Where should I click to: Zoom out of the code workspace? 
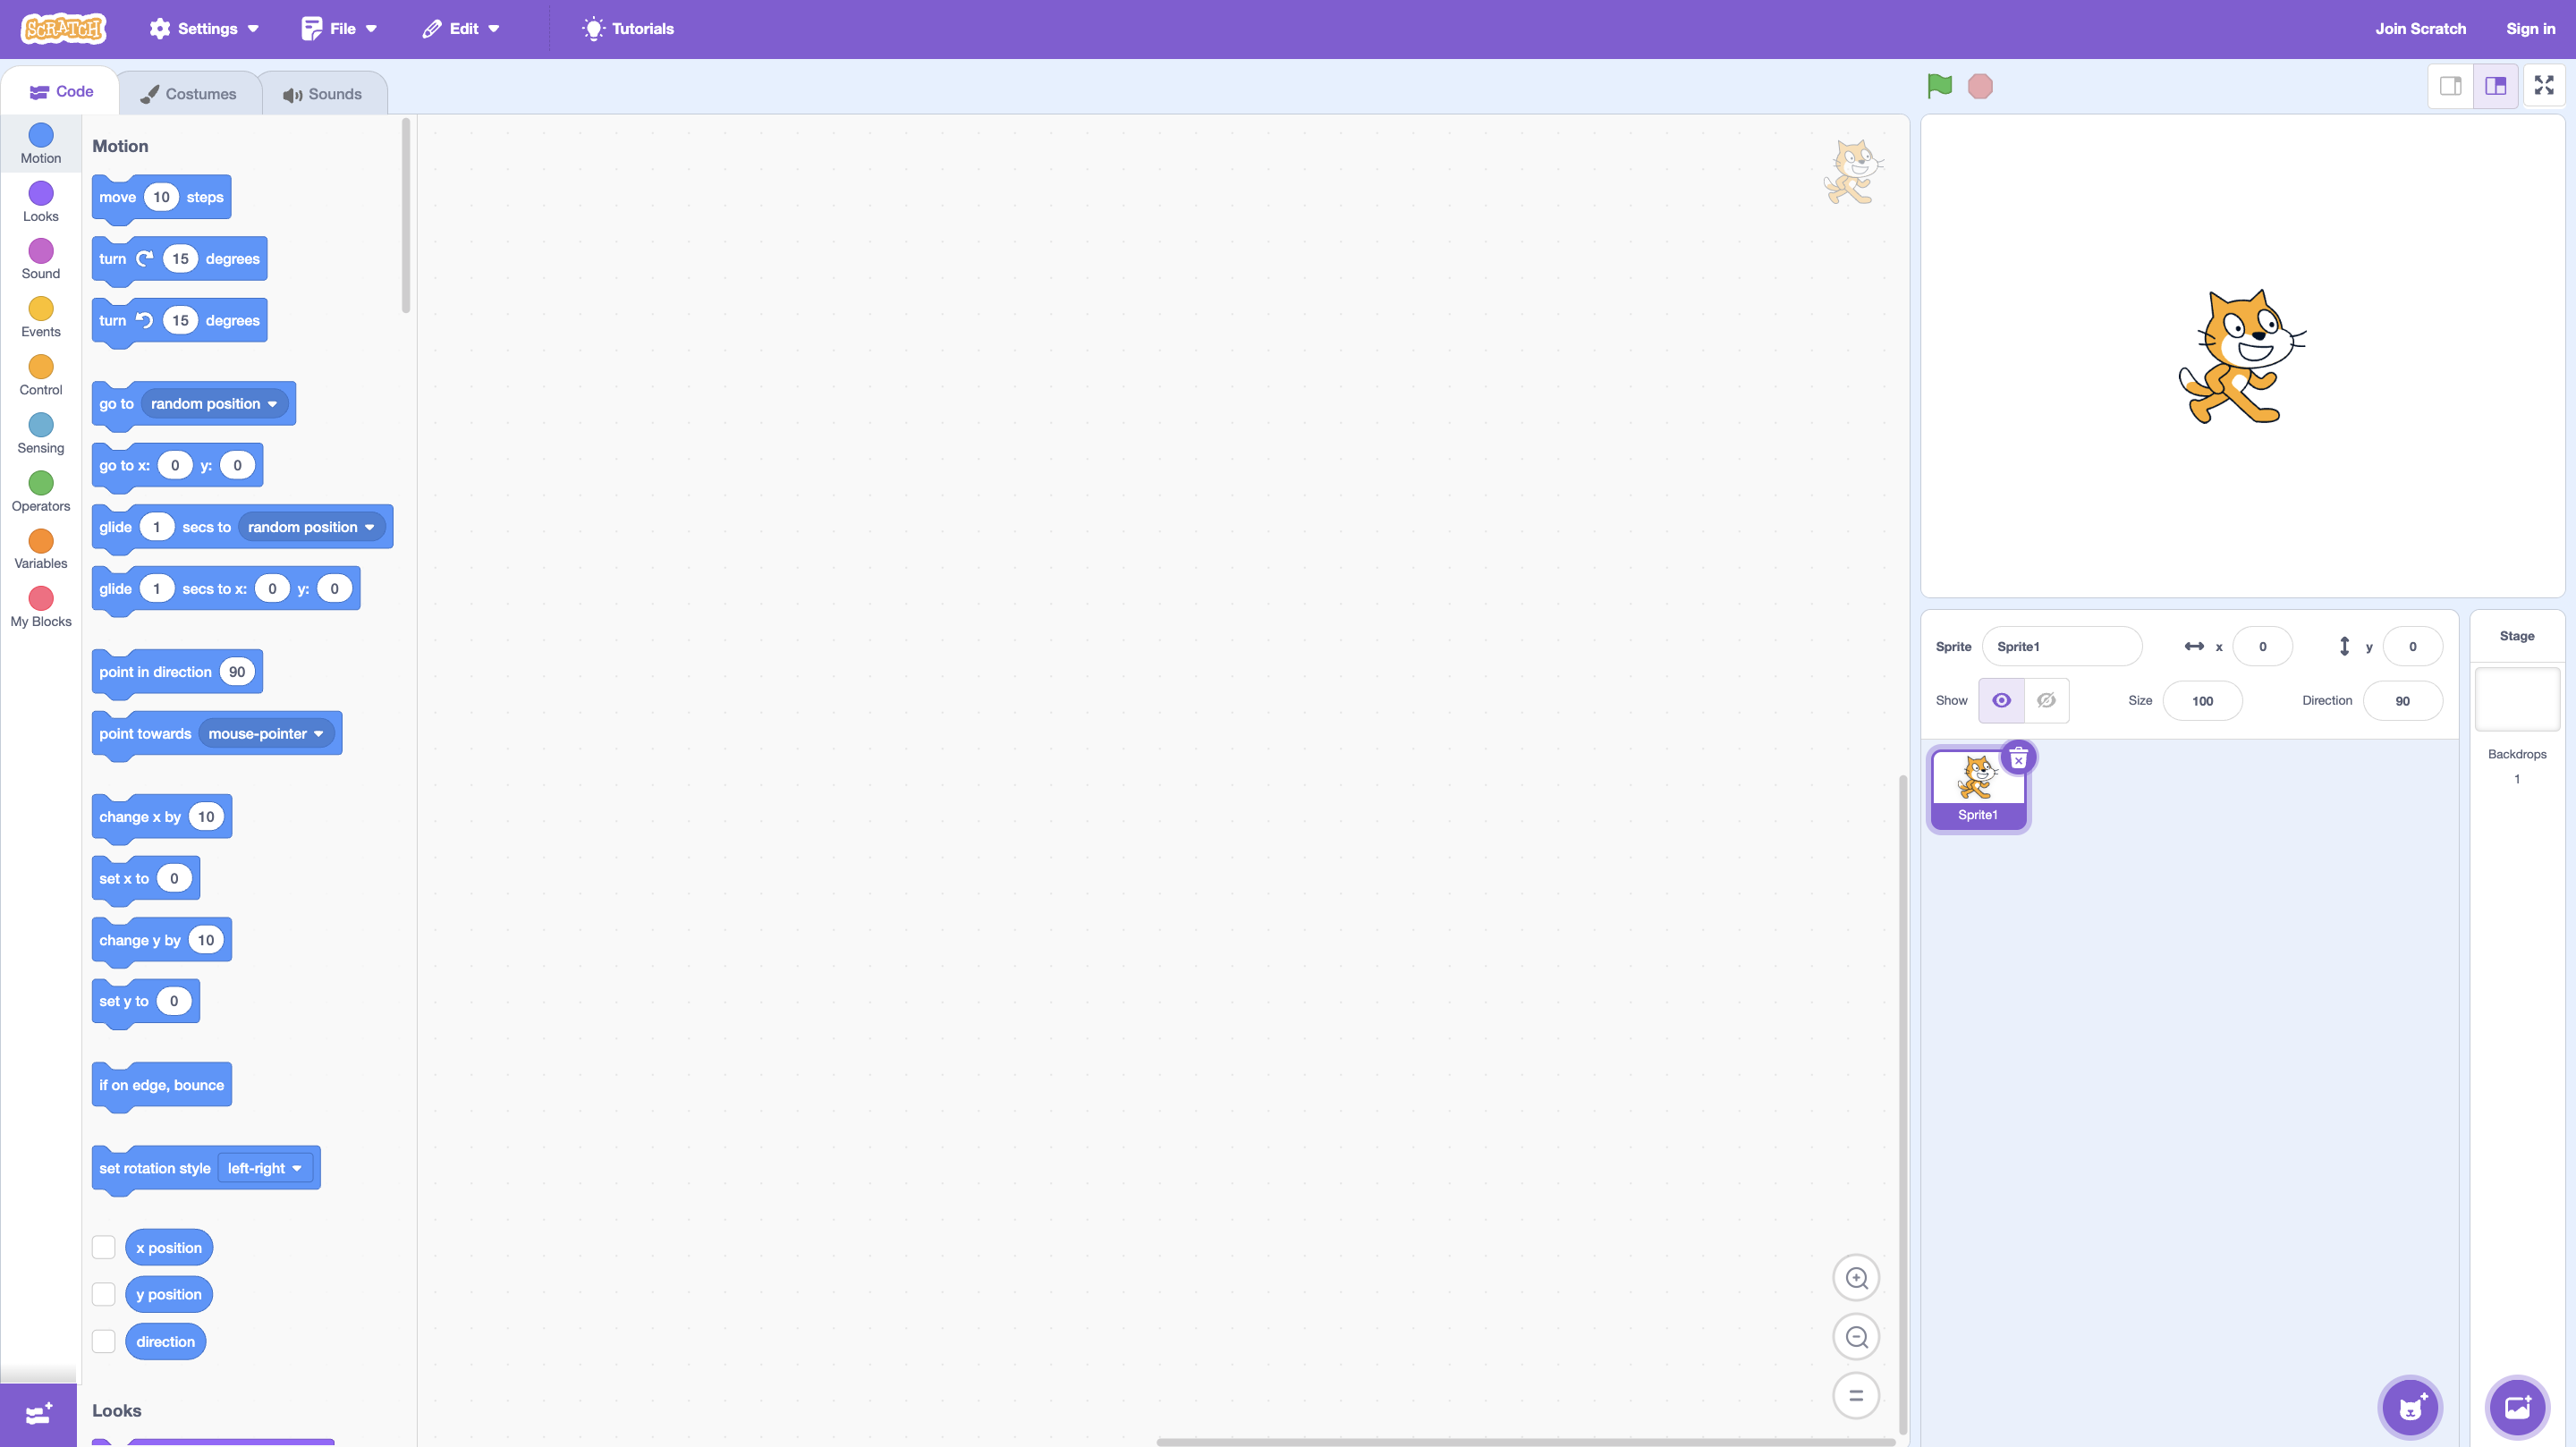point(1856,1337)
